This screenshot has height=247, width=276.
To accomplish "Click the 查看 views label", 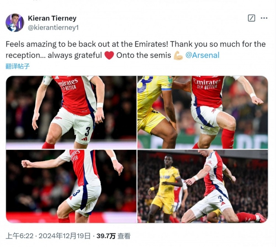I will pyautogui.click(x=124, y=236).
